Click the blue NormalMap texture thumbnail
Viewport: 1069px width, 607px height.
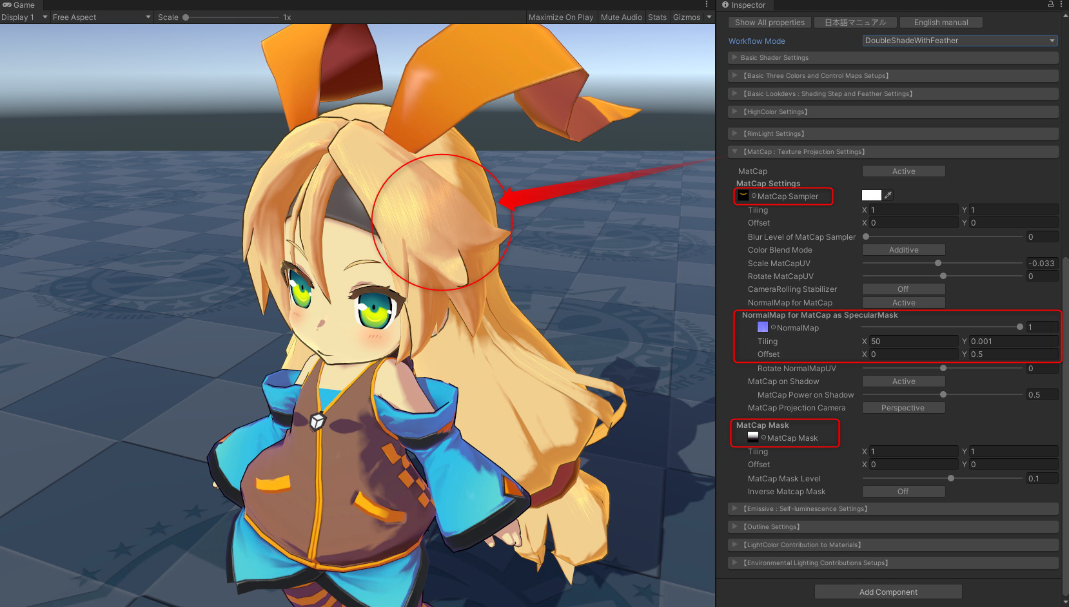tap(763, 327)
